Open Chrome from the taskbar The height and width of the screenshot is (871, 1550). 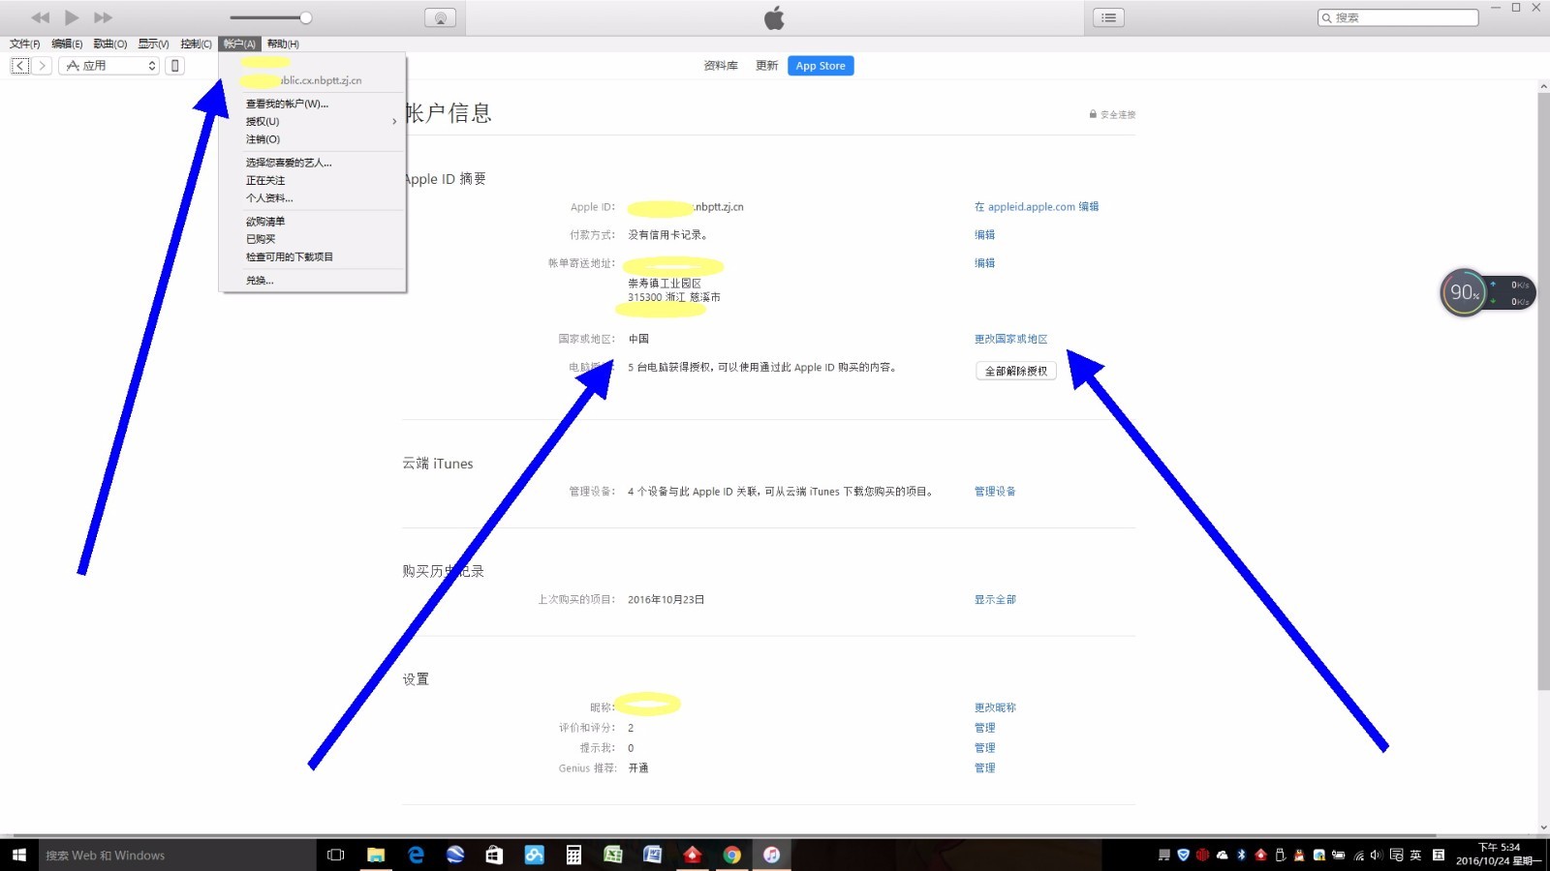pos(732,855)
